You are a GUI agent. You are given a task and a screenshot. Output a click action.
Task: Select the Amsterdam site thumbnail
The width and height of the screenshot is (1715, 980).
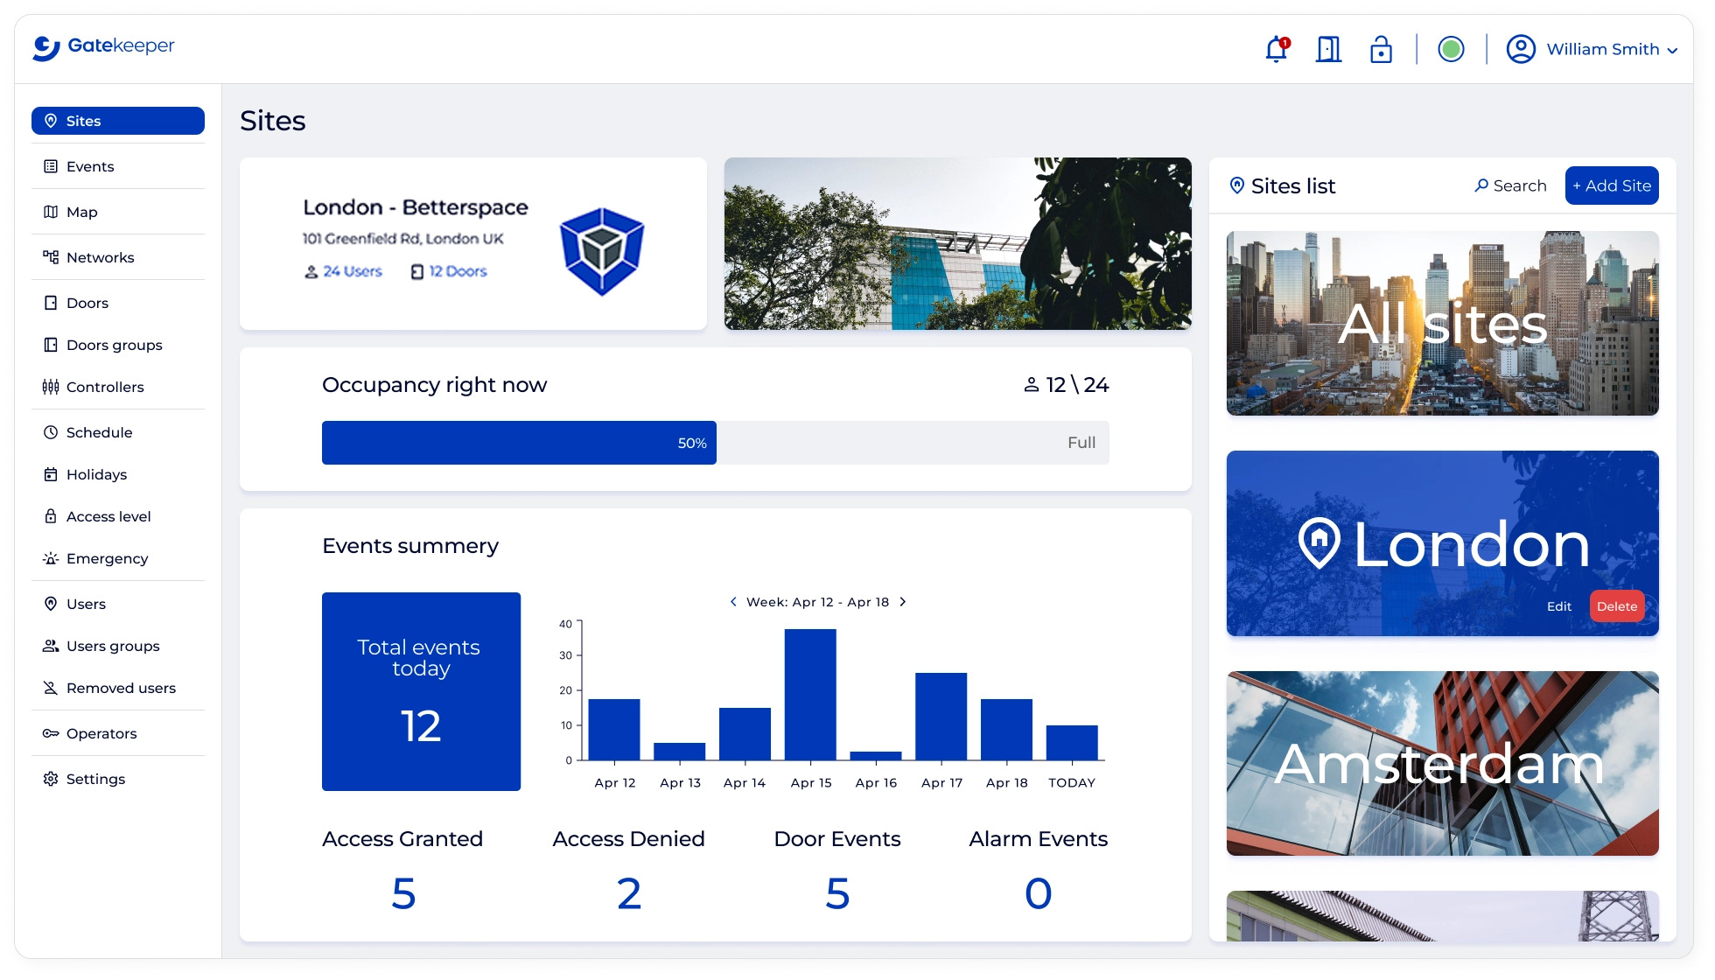[x=1442, y=763]
